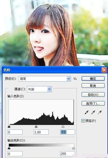Select the black point eyedropper
This screenshot has height=158, width=108.
tap(87, 112)
